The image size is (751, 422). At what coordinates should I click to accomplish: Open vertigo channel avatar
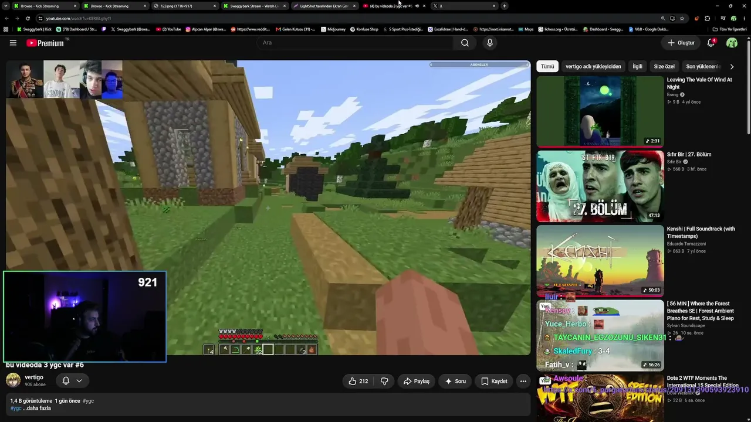13,380
